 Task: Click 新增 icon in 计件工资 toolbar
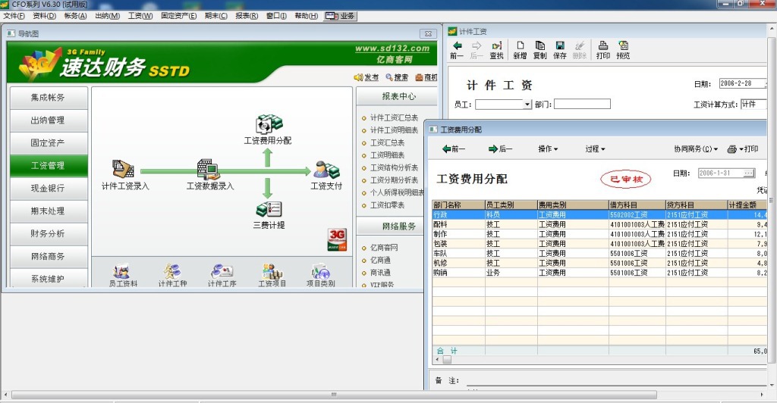pos(520,50)
